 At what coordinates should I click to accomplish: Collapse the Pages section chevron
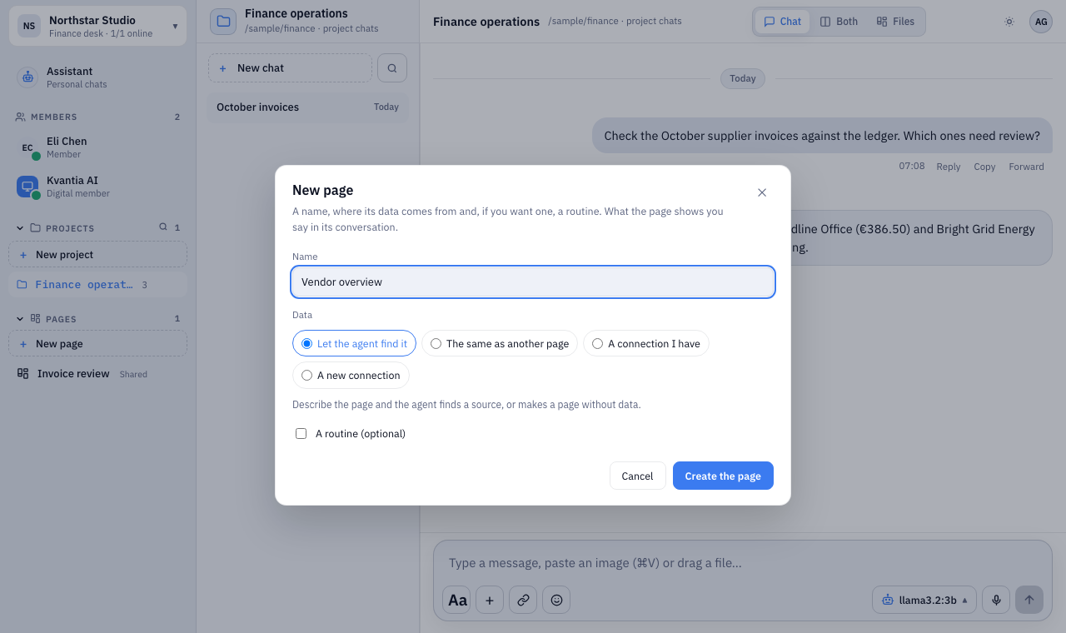[x=20, y=318]
